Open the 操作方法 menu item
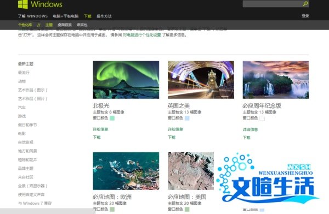This screenshot has height=214, width=329. pyautogui.click(x=104, y=16)
